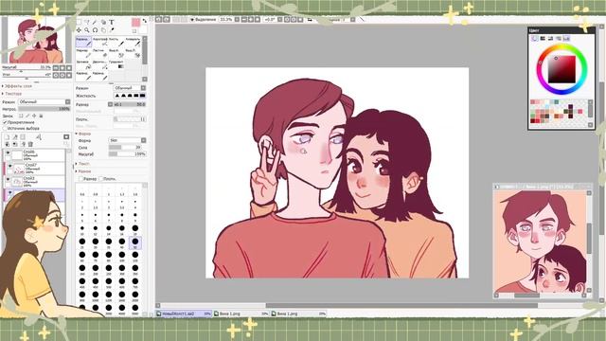The width and height of the screenshot is (606, 341).
Task: Switch to the second Вика 1.png document tab
Action: coord(298,314)
